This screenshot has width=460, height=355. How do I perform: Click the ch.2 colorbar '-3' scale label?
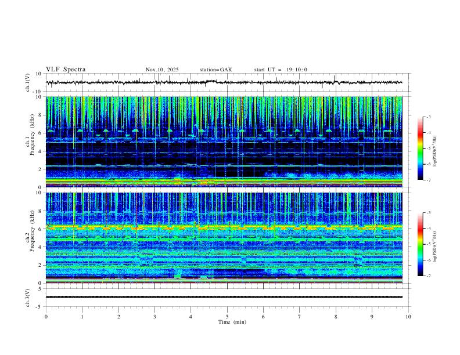pos(429,213)
